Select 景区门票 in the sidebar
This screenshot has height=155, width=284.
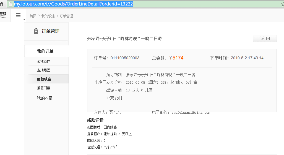[x=44, y=88]
